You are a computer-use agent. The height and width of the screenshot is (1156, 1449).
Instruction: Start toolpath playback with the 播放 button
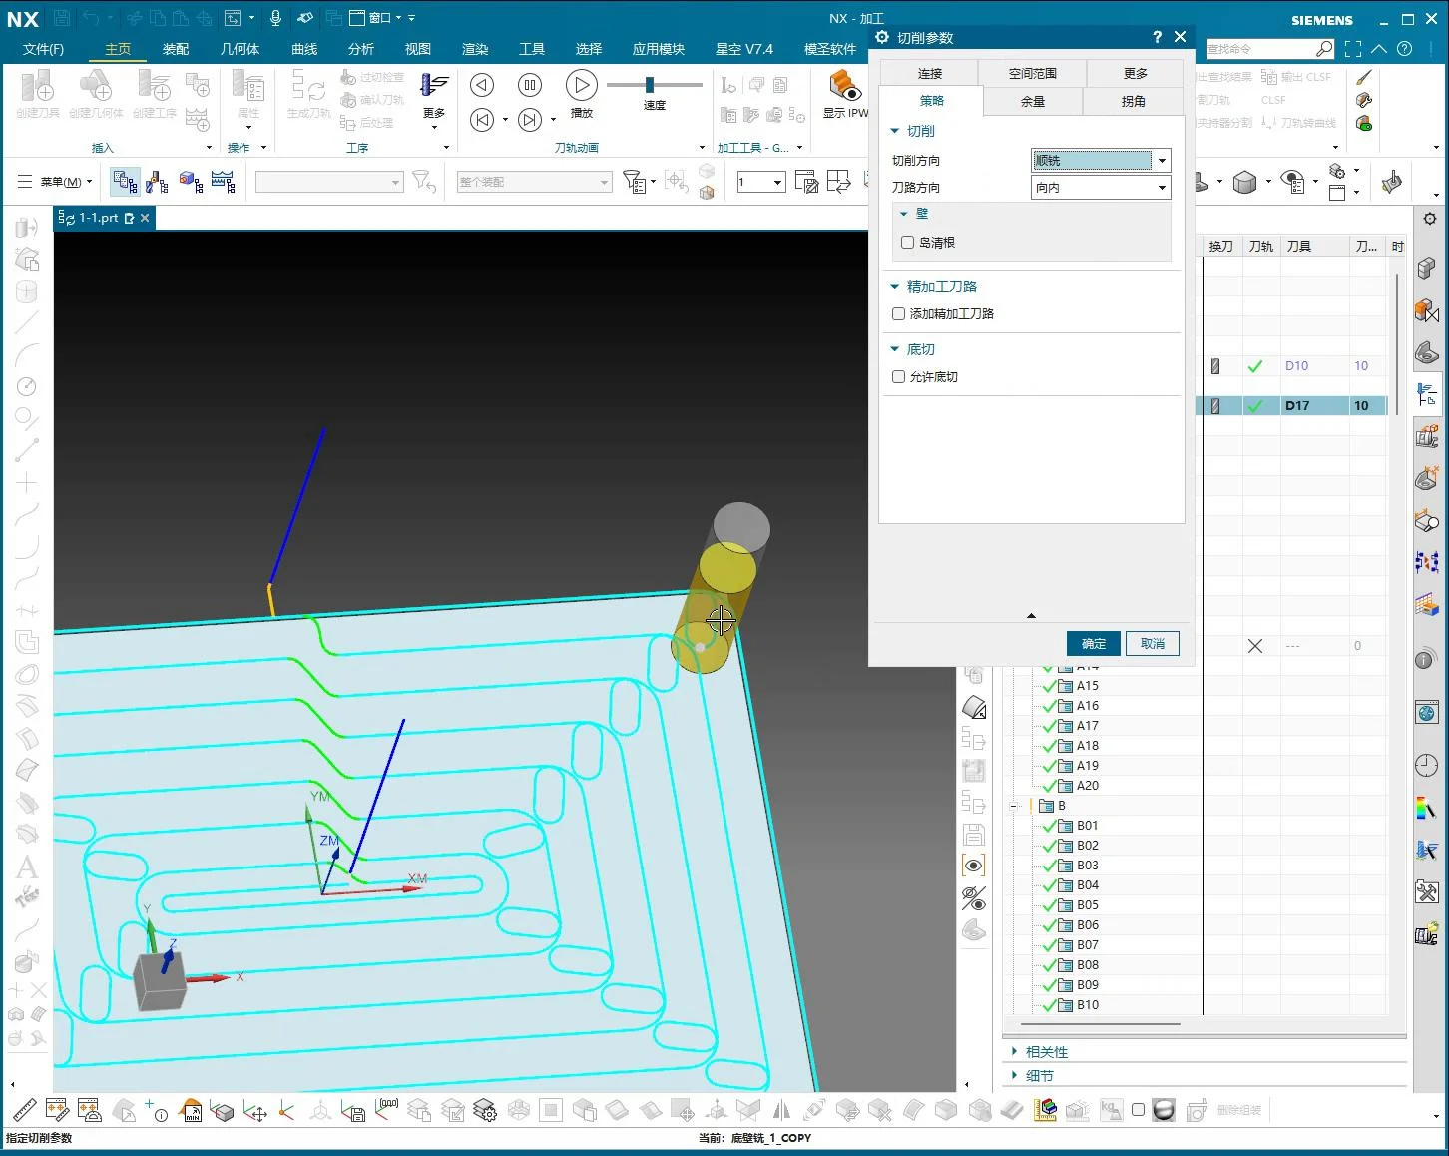[581, 85]
